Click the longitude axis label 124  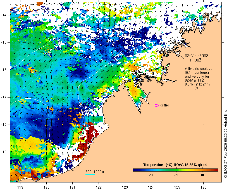151,187
